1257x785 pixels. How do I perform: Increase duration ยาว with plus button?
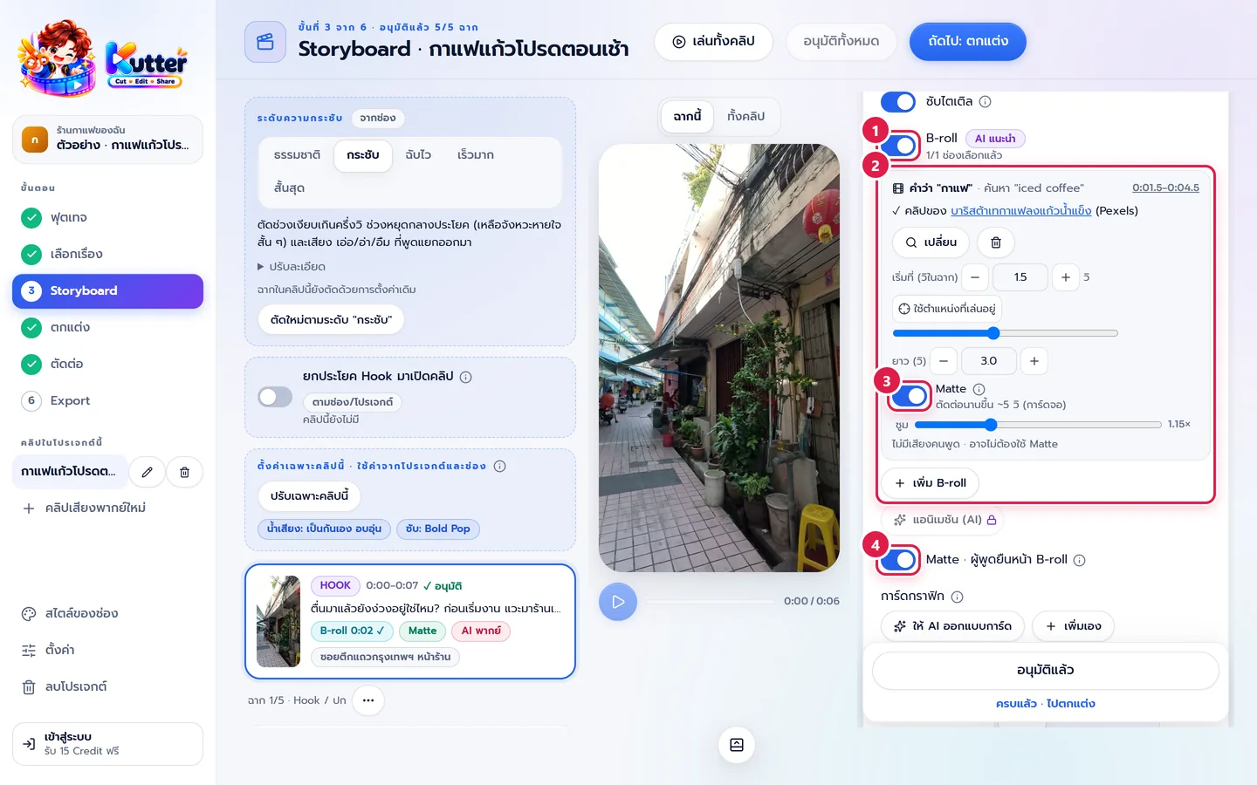tap(1034, 361)
